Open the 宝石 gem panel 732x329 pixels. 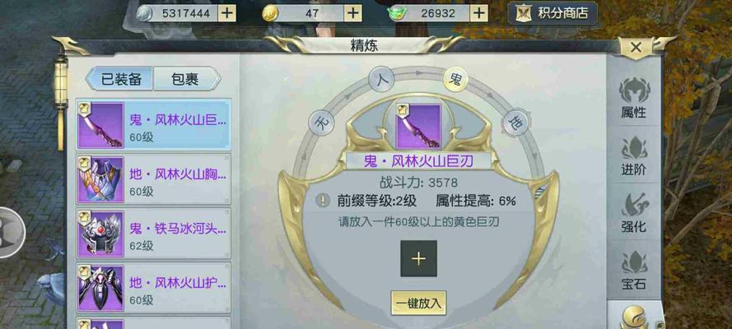633,269
